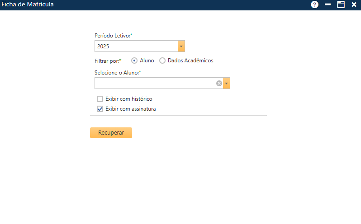Choose the Dados Acadêmicos radio button

pos(162,61)
